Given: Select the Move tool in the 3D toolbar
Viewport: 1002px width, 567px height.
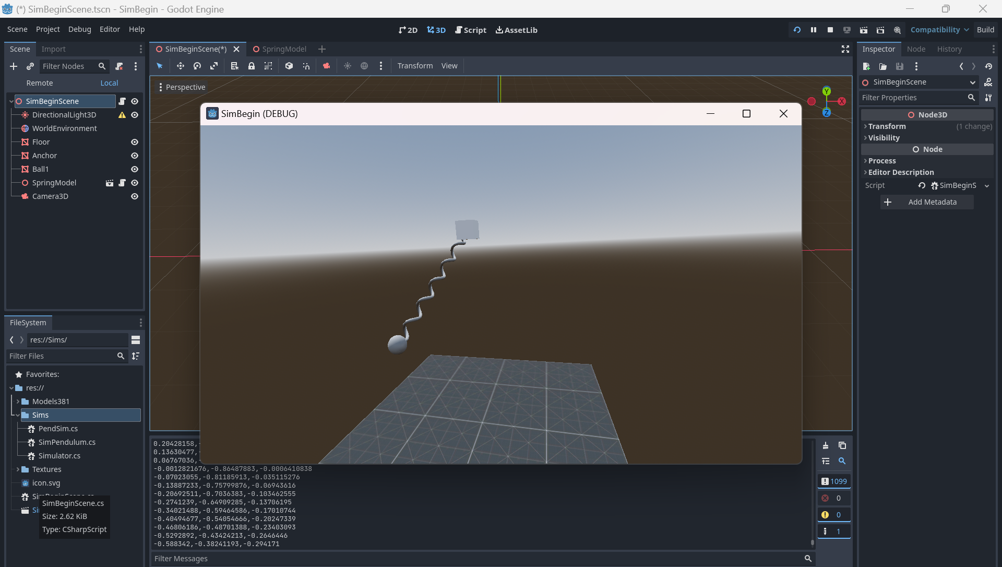Looking at the screenshot, I should point(180,66).
